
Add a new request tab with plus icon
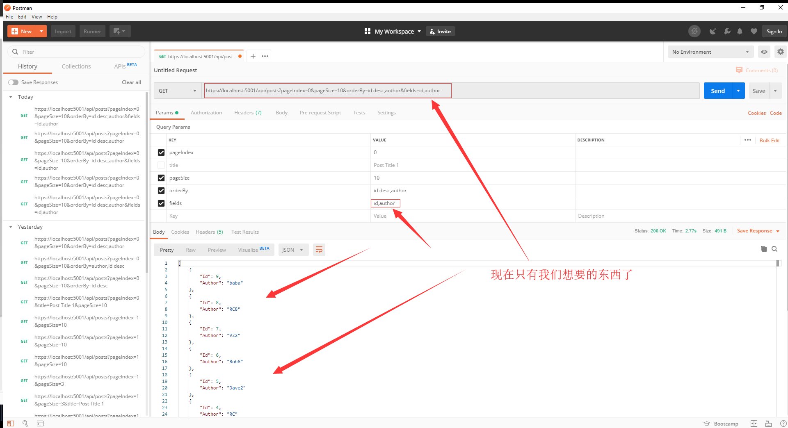click(253, 56)
